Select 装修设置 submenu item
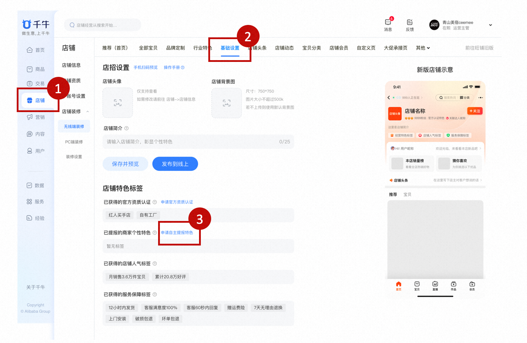Screen dimensions: 527x343 click(74, 157)
